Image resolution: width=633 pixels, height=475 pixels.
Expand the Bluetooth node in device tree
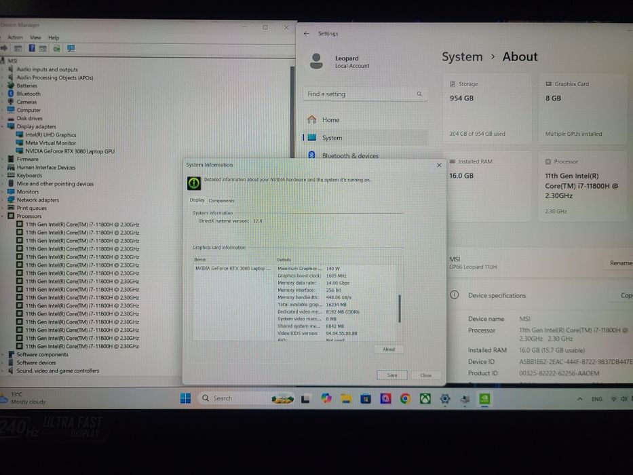(3, 94)
